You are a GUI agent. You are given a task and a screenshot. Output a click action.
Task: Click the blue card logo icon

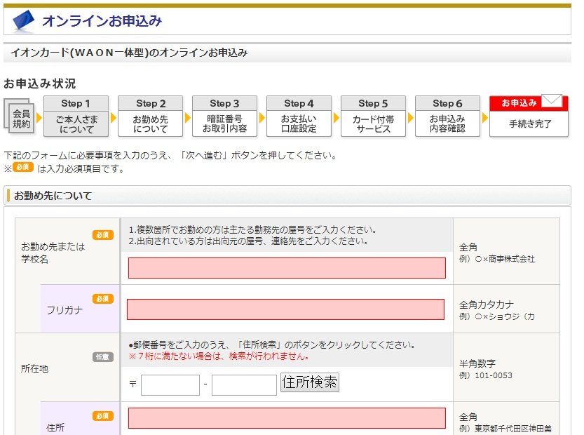click(23, 20)
